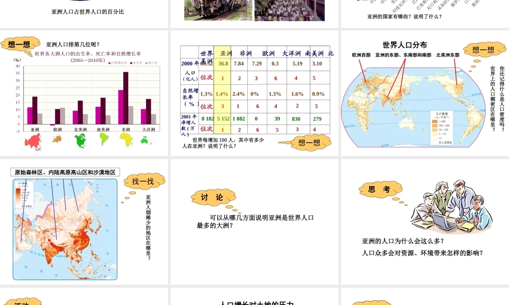This screenshot has height=305, width=509.
Task: Click the 世界人口分布 slide title
Action: (x=405, y=45)
